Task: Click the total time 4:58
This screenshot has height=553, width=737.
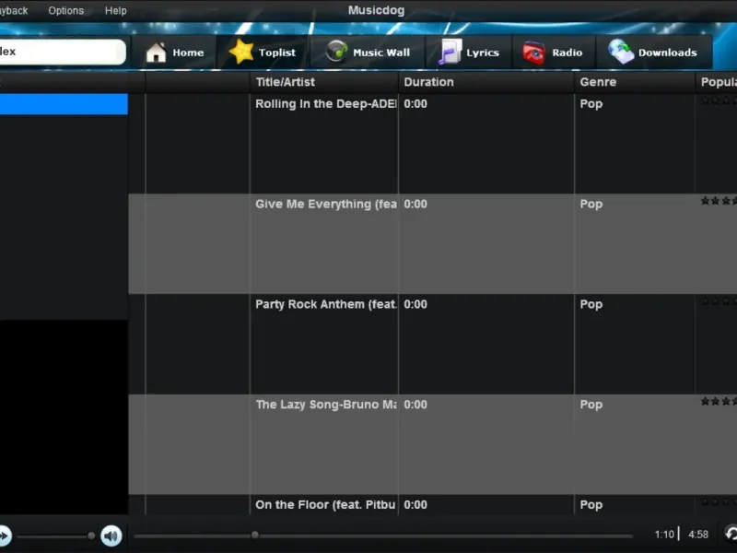Action: (698, 535)
